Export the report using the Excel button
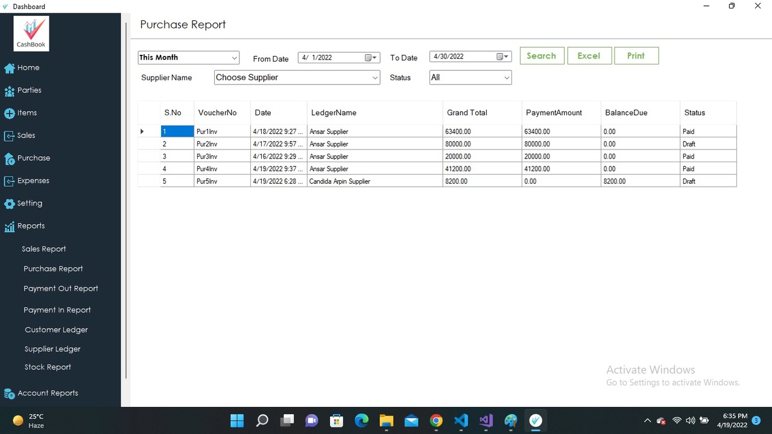Image resolution: width=772 pixels, height=434 pixels. [589, 55]
